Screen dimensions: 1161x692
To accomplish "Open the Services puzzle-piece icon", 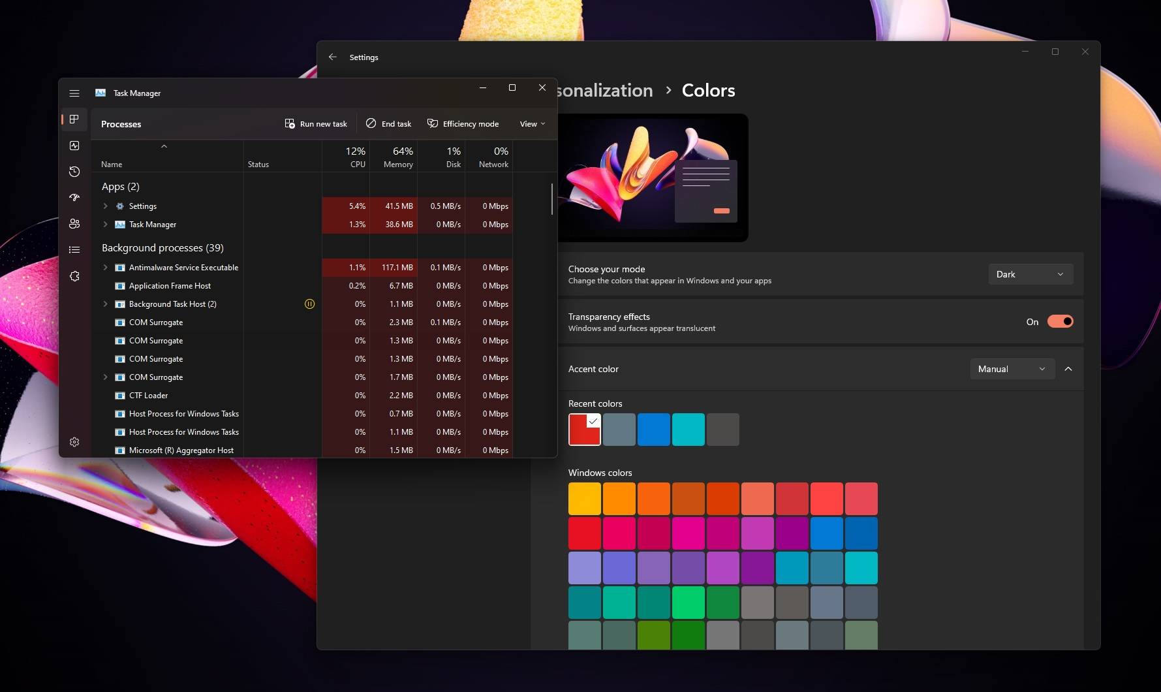I will 74,276.
